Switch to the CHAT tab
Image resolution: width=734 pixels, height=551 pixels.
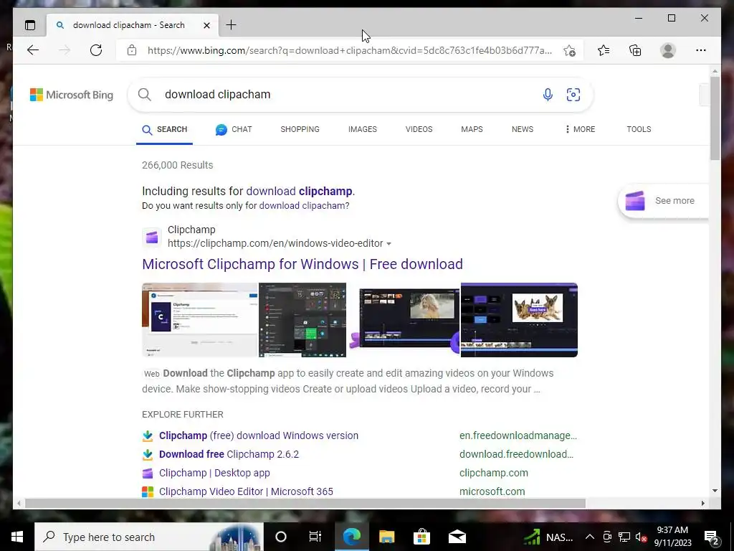pyautogui.click(x=234, y=129)
